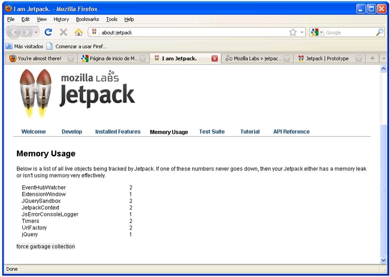Viewport: 390px width, 277px height.
Task: Click the UrlFactory list entry
Action: [x=34, y=228]
